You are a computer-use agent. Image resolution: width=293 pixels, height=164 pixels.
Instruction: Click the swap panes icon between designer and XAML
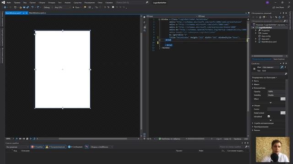(145, 22)
